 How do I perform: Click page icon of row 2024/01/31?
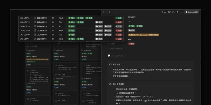tap(35, 39)
